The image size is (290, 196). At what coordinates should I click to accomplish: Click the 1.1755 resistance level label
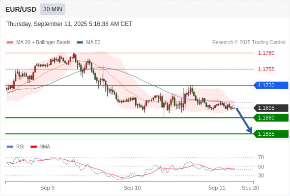point(266,69)
